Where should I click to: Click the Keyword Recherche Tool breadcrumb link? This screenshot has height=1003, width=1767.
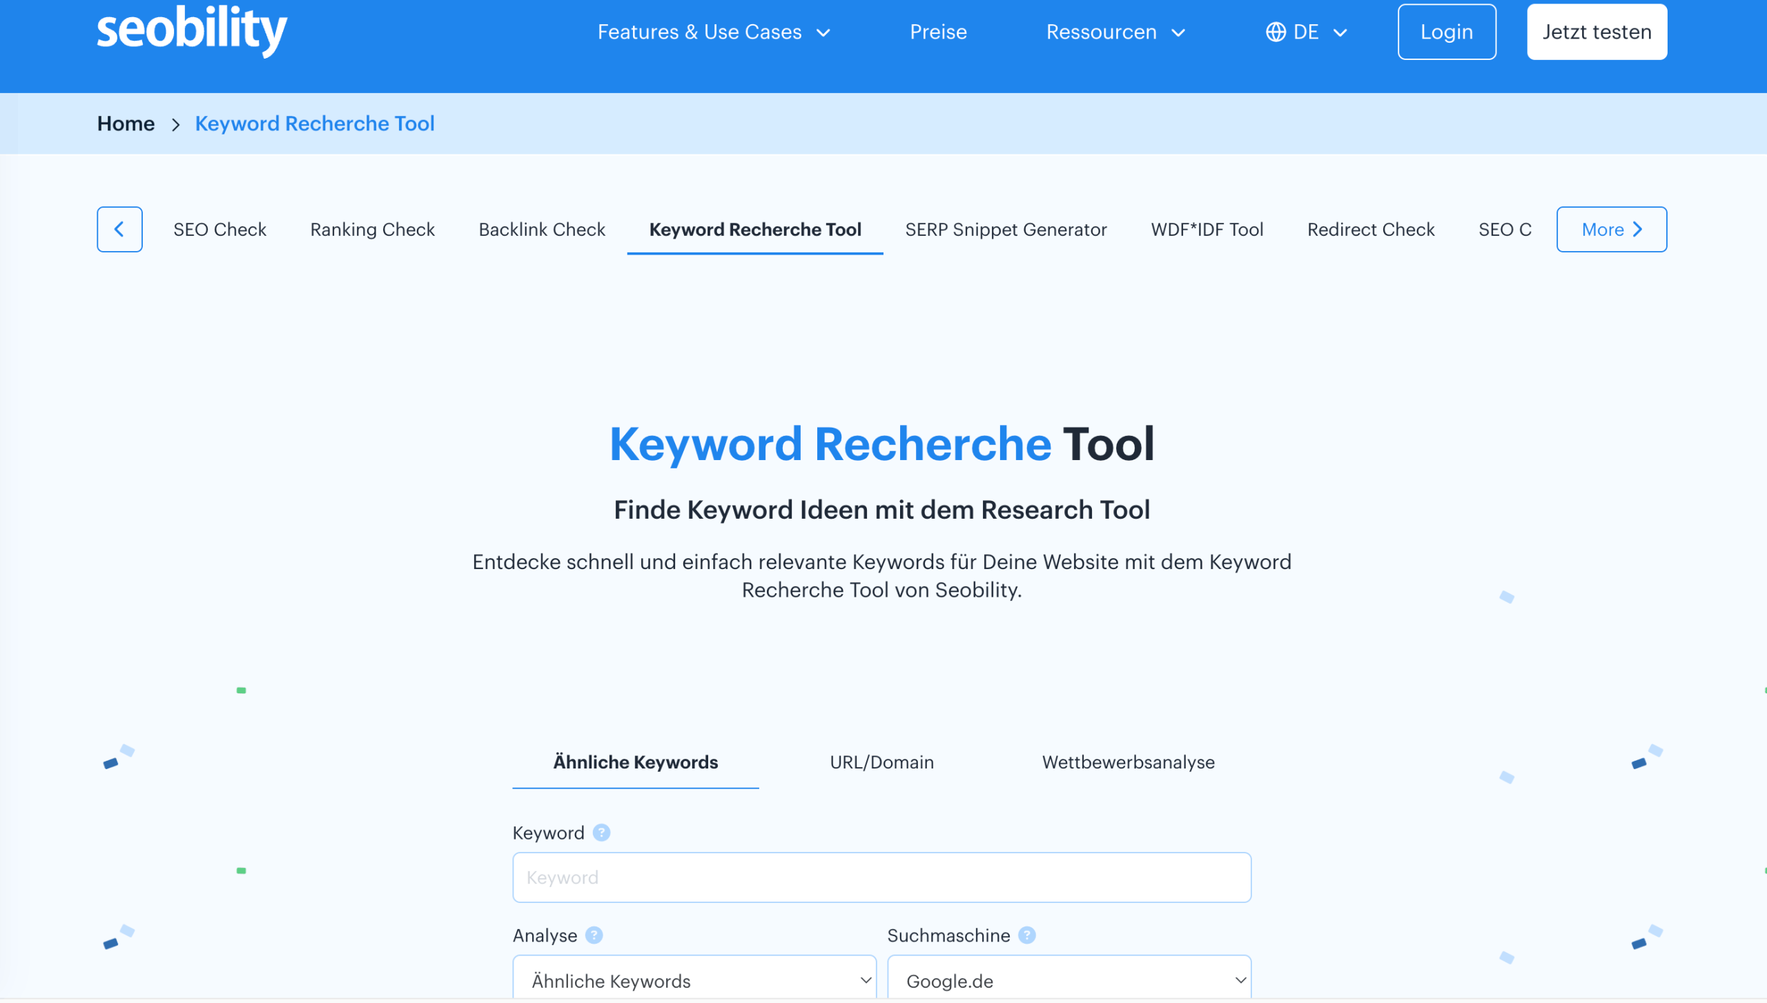click(315, 123)
